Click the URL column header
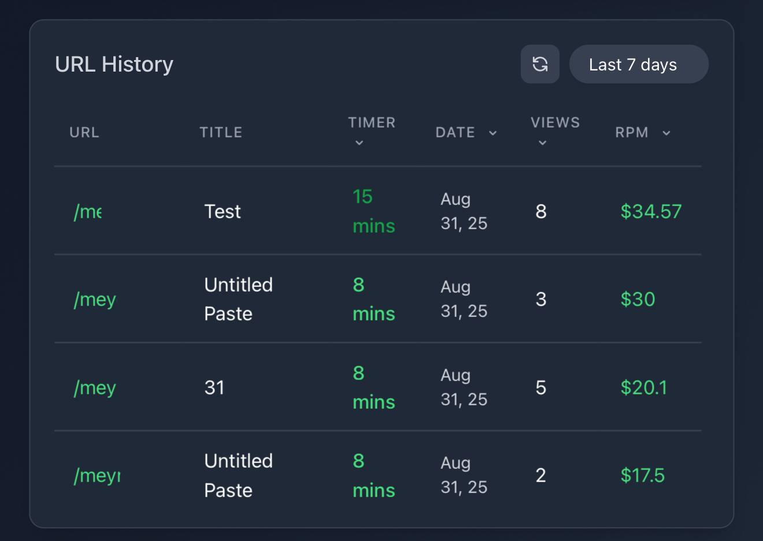Screen dimensions: 763x541 coord(84,132)
